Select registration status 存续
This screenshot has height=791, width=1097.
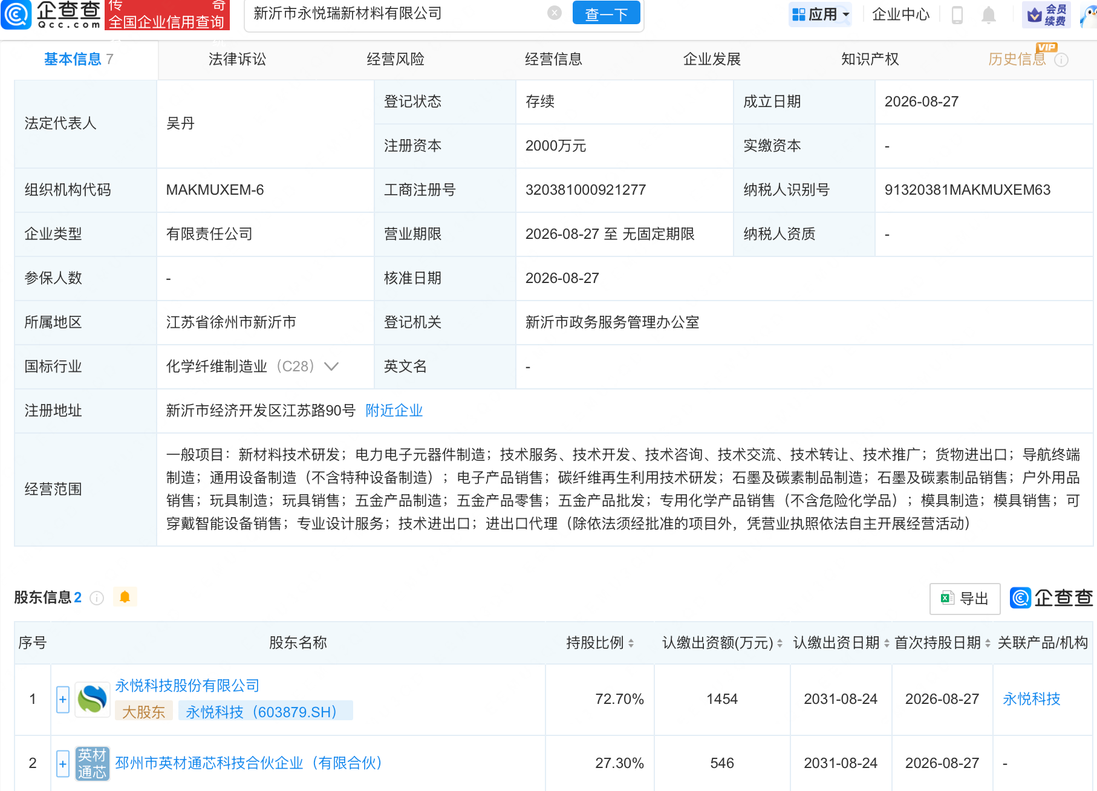click(540, 102)
